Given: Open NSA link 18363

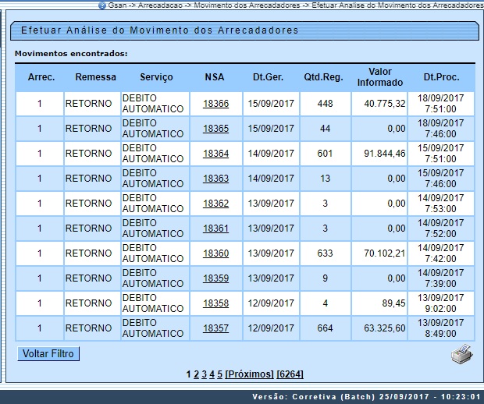Looking at the screenshot, I should point(215,179).
